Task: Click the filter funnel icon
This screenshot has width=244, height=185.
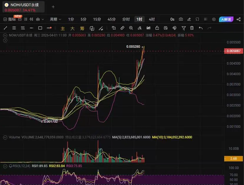Action: 184,28
